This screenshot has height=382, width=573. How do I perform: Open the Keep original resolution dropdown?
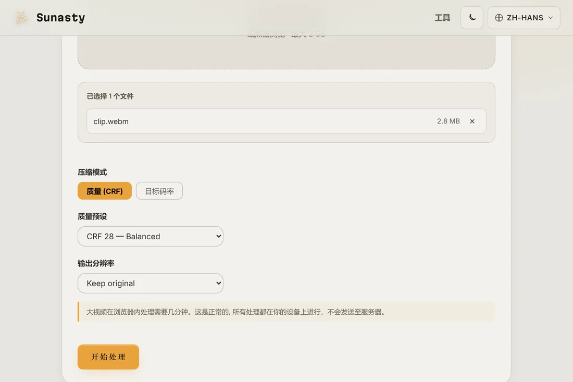coord(151,284)
